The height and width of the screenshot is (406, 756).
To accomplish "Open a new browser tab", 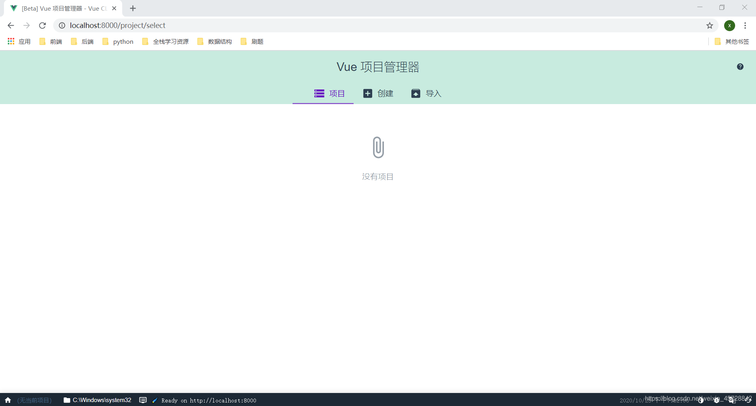I will [x=133, y=8].
